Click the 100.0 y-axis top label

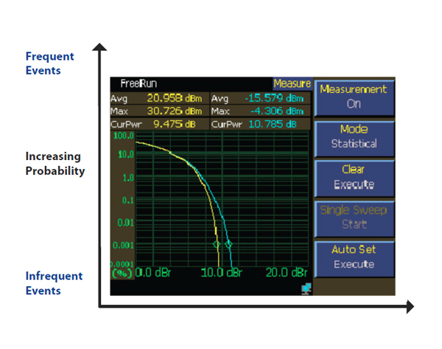122,137
